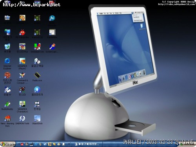Click the Start button on the taskbar

(x=7, y=144)
